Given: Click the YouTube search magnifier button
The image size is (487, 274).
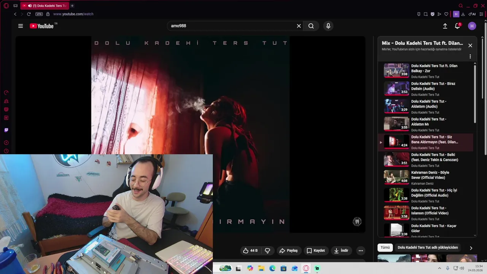Looking at the screenshot, I should [311, 26].
